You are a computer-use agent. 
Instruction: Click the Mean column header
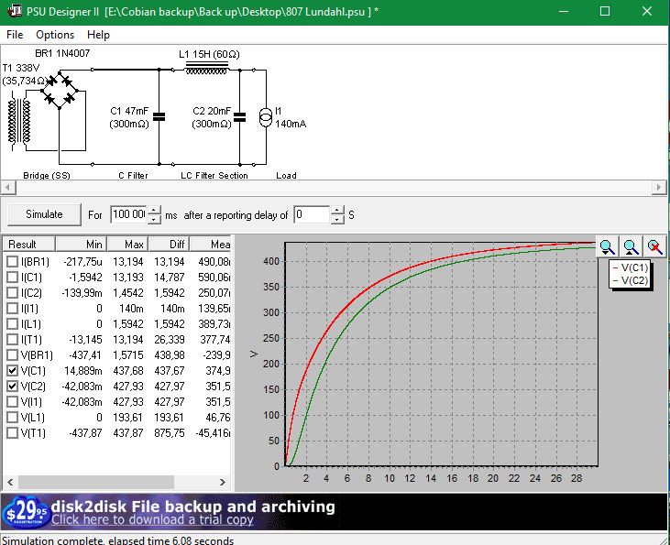tap(211, 245)
